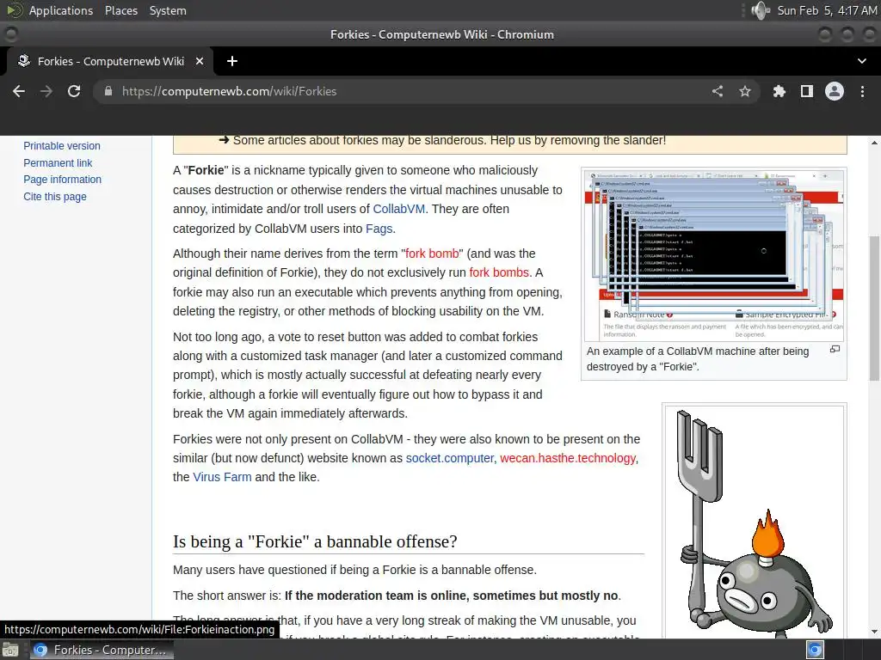This screenshot has height=660, width=881.
Task: Open the CollabVM screenshot thumbnail
Action: point(713,255)
